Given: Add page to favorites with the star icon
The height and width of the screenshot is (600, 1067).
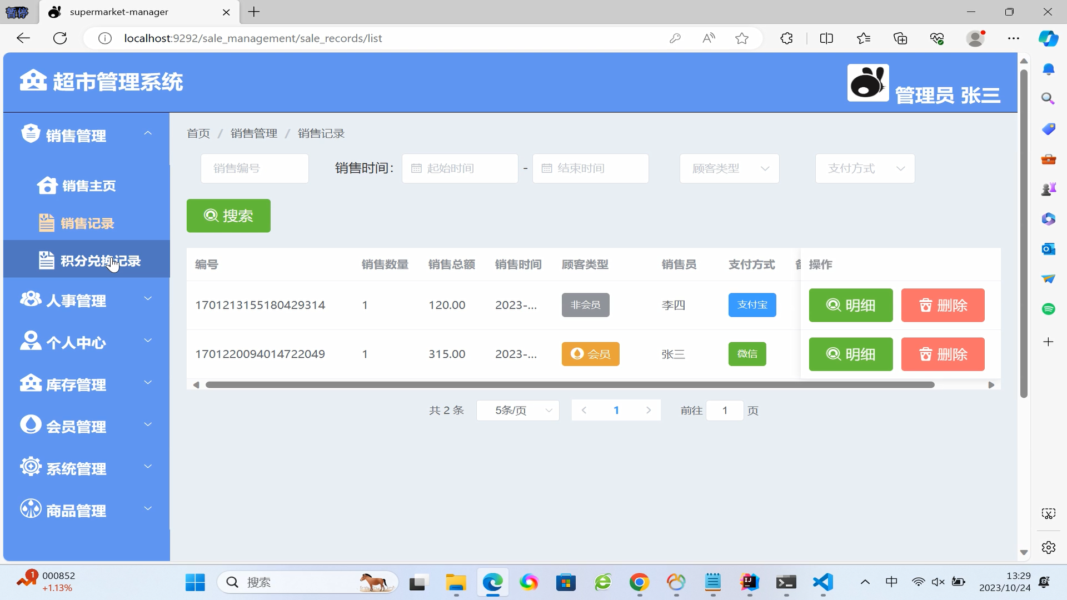Looking at the screenshot, I should pos(741,38).
